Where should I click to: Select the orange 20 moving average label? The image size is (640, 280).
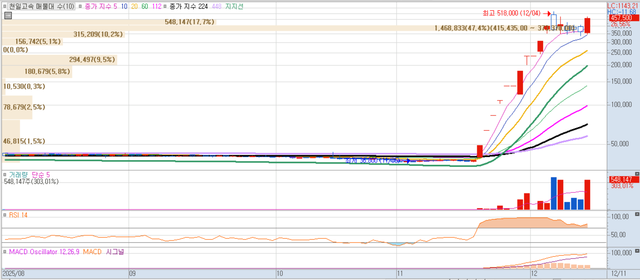[134, 6]
